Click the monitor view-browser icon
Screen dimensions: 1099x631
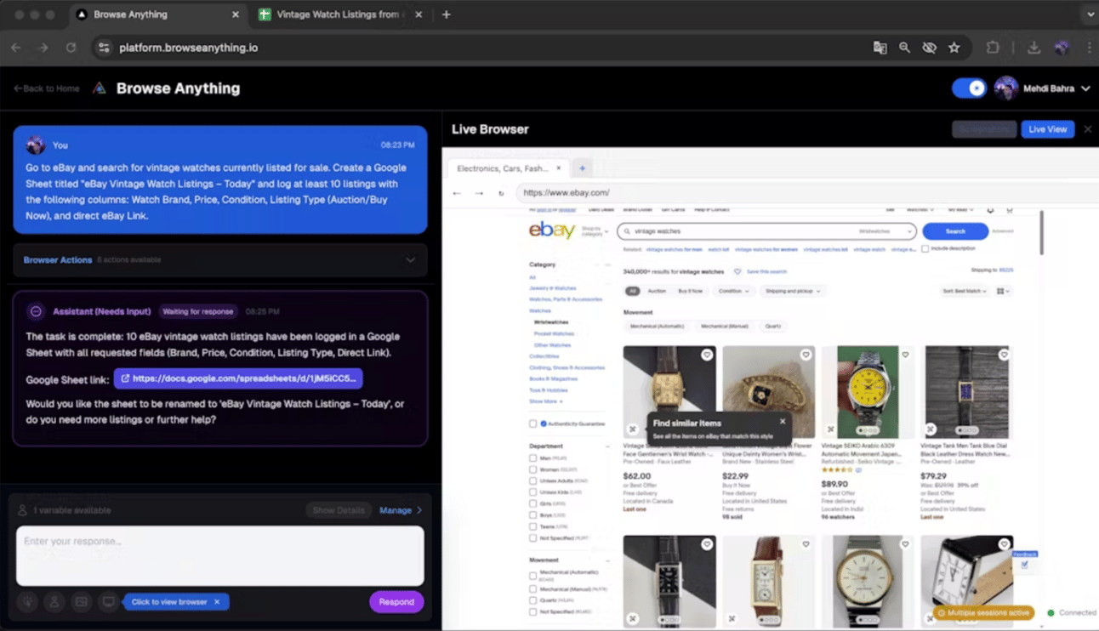click(108, 602)
